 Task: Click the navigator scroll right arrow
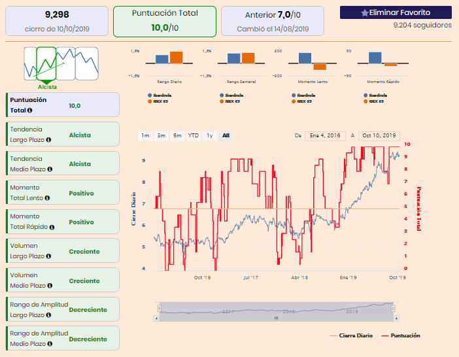tap(397, 318)
